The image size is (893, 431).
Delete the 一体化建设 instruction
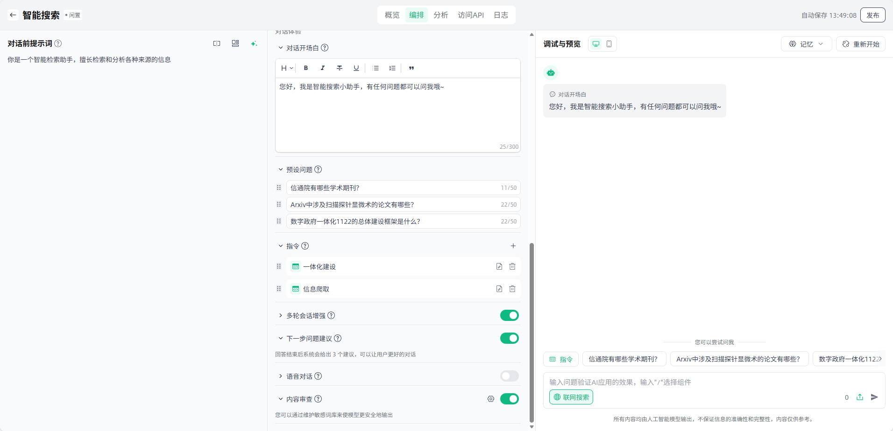coord(512,266)
